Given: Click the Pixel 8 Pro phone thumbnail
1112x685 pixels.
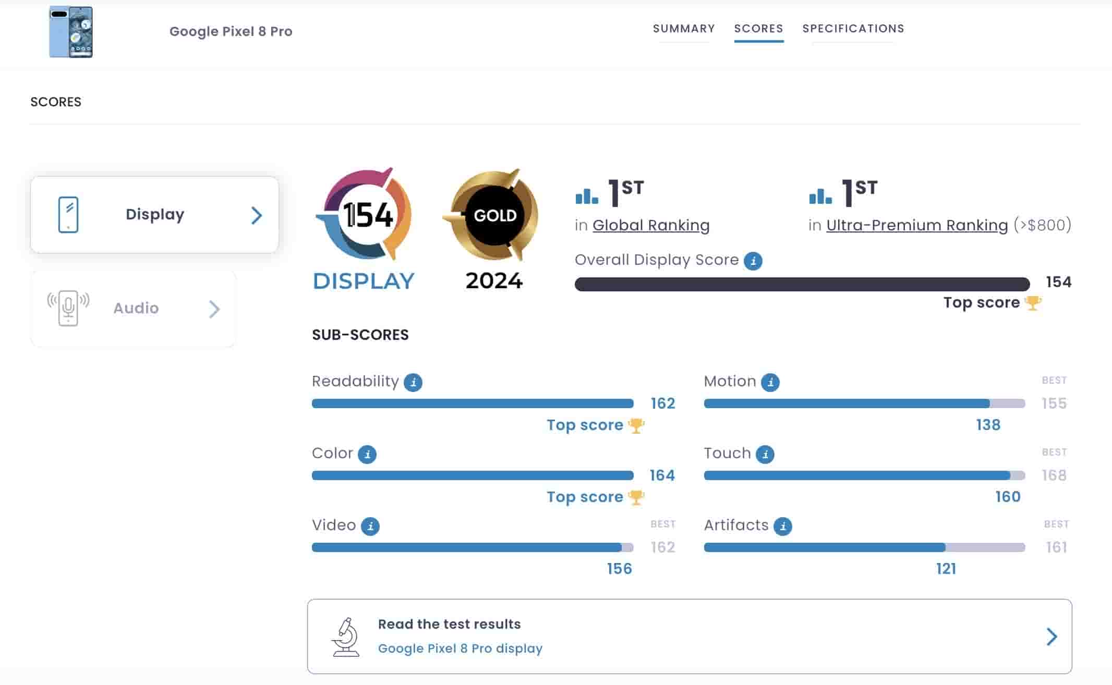Looking at the screenshot, I should [x=71, y=32].
